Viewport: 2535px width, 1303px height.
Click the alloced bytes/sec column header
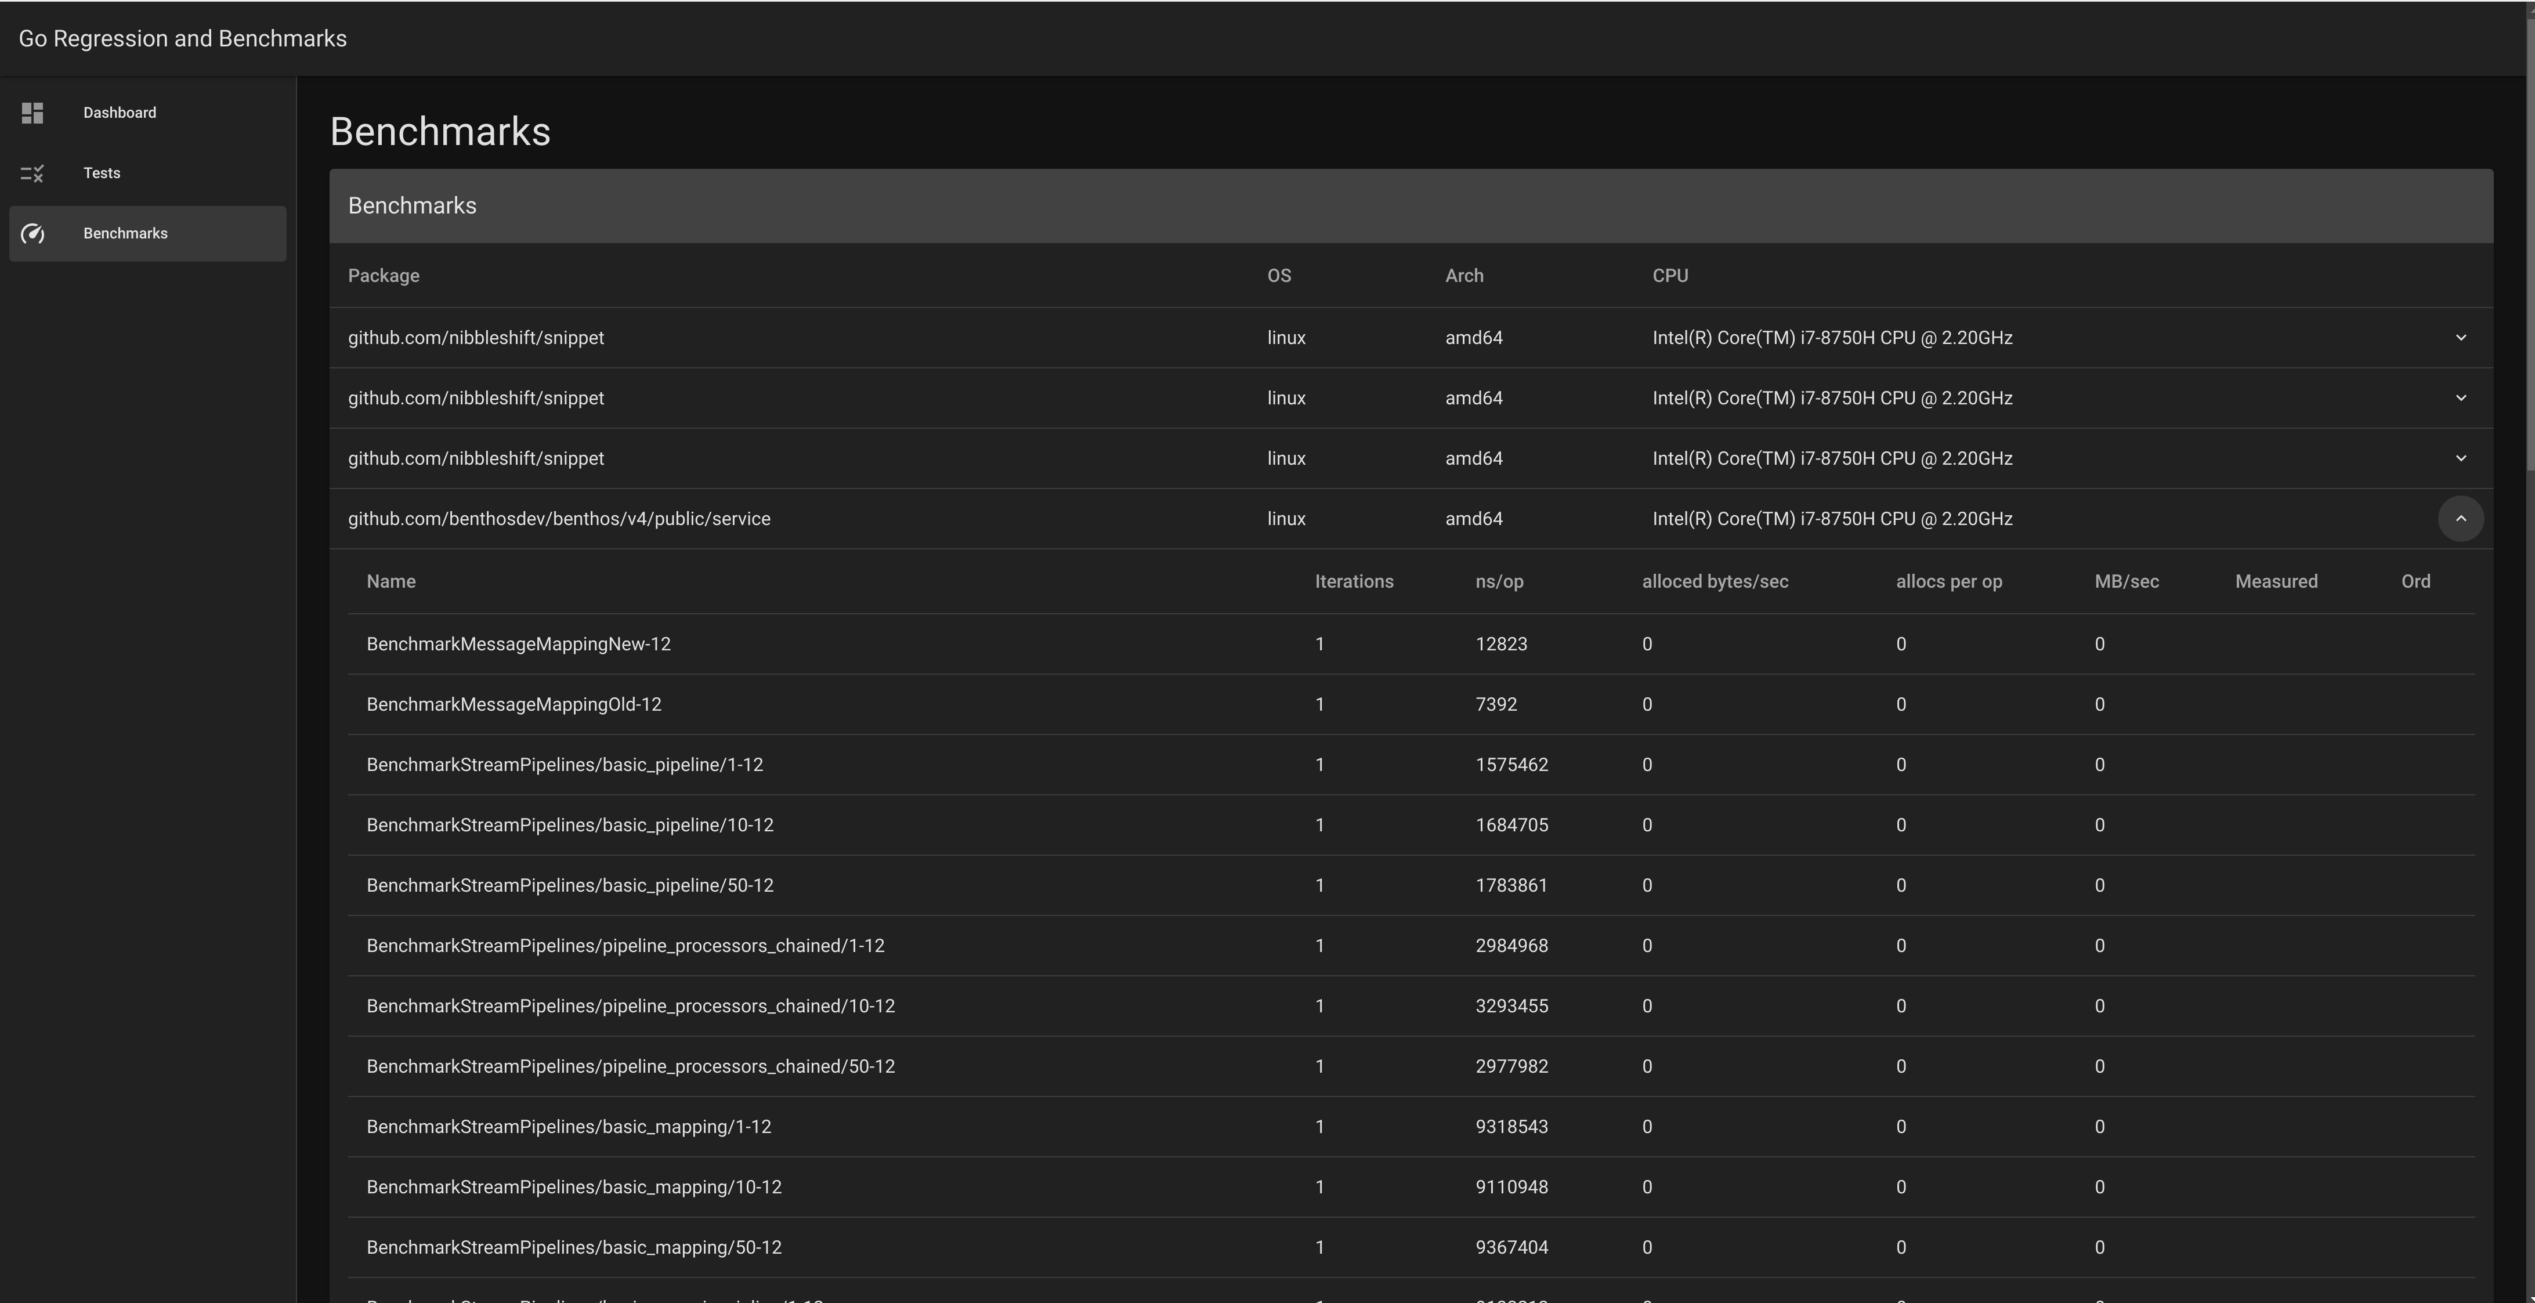pyautogui.click(x=1715, y=582)
